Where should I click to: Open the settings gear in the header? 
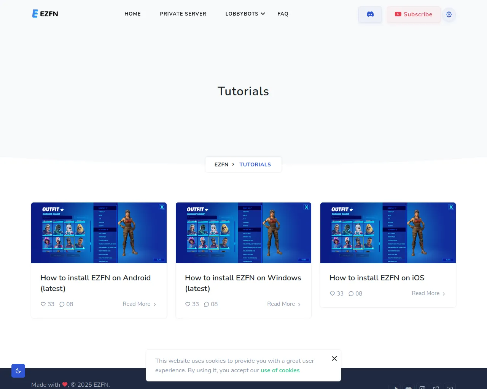(x=449, y=14)
